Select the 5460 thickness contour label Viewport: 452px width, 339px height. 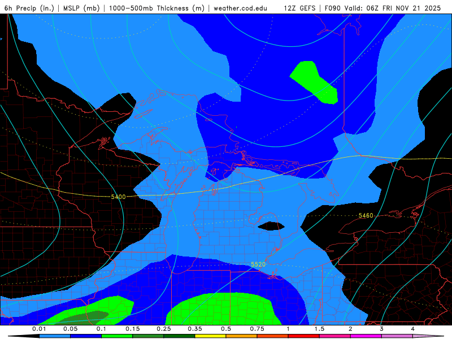coord(366,216)
